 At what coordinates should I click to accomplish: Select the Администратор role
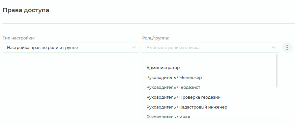click(x=209, y=67)
